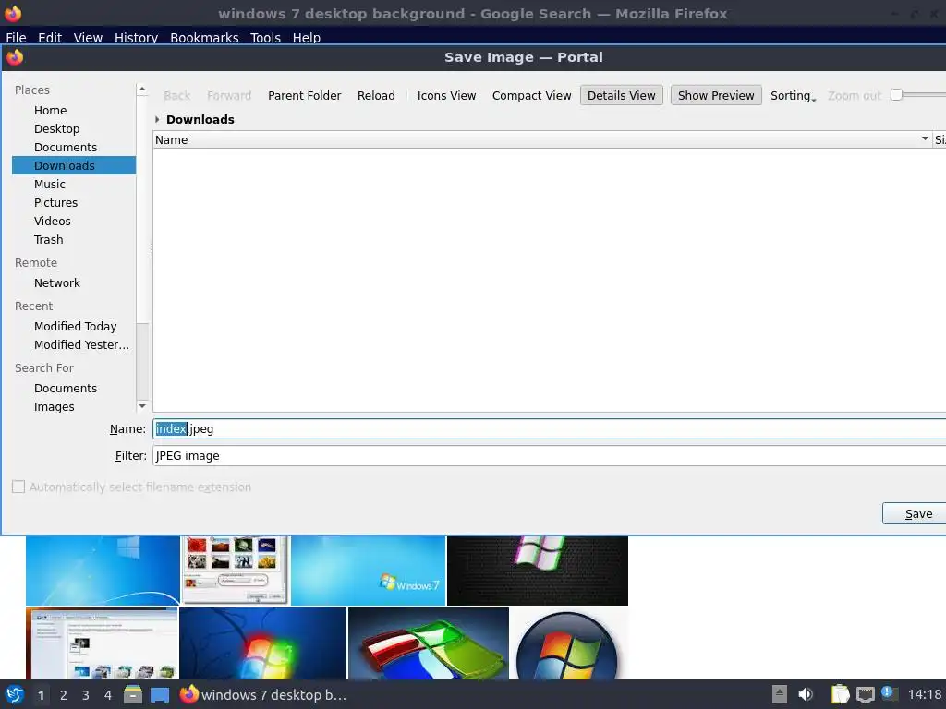Open the update notifier tray icon
The height and width of the screenshot is (709, 946).
[x=889, y=694]
